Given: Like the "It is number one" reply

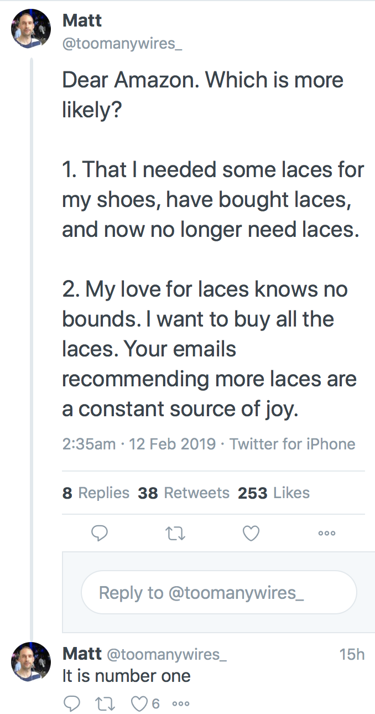Looking at the screenshot, I should coord(138,703).
